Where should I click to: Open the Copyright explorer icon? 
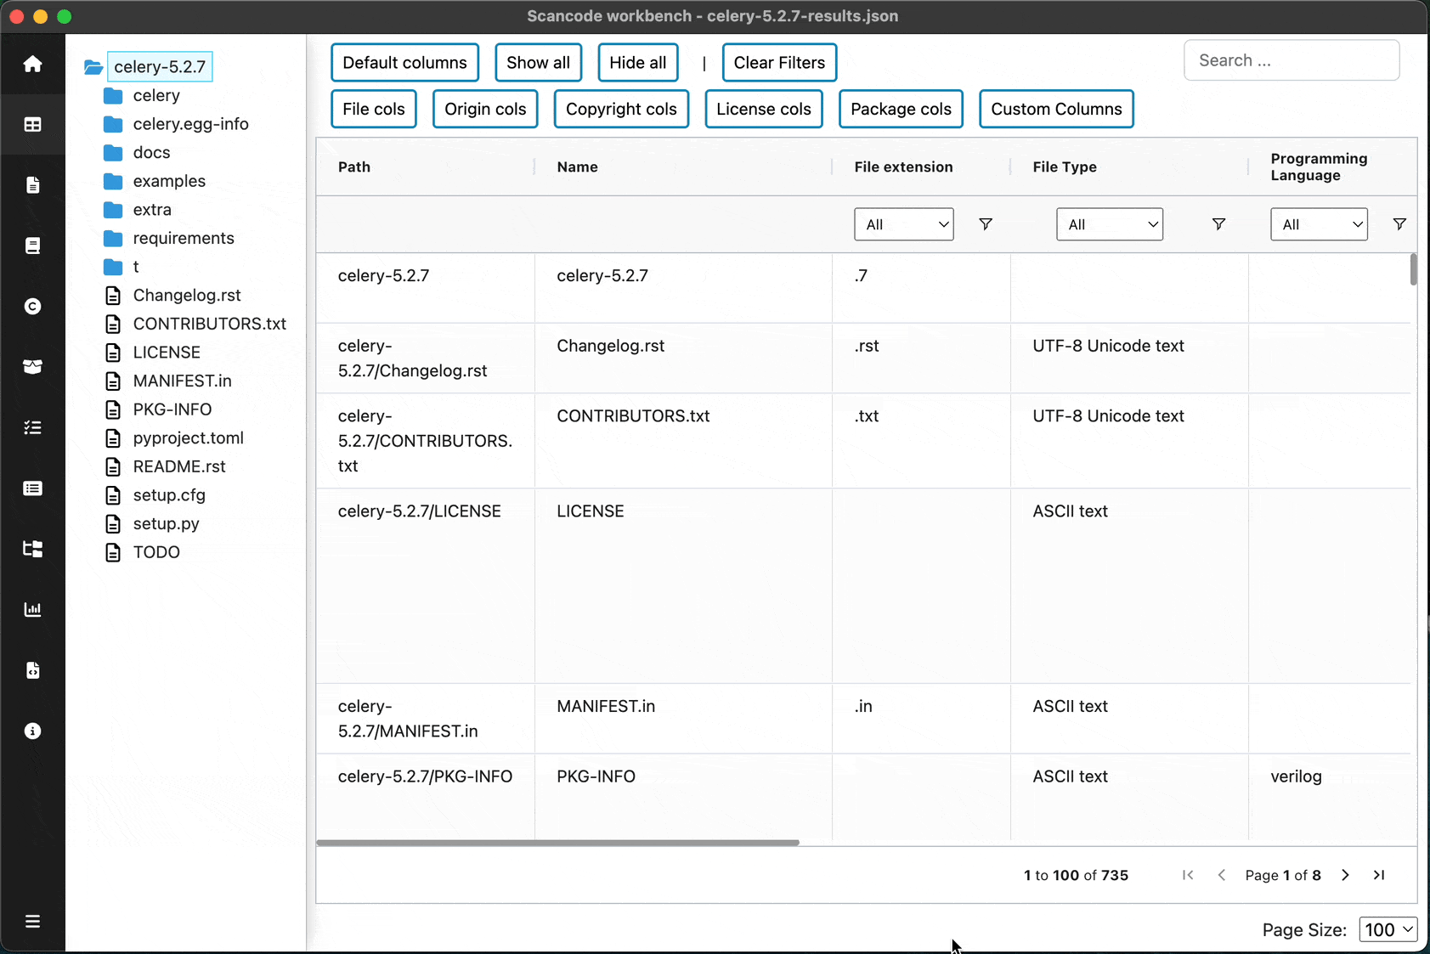[x=32, y=307]
